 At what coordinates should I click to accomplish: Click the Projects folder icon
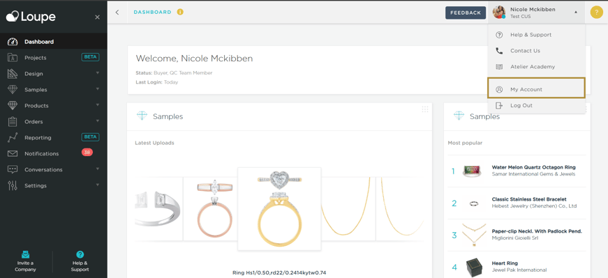coord(13,58)
